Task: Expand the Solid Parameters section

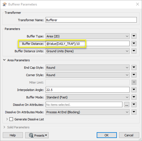Action: point(4,127)
